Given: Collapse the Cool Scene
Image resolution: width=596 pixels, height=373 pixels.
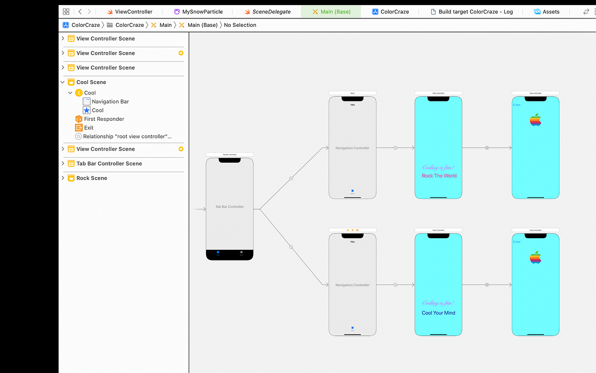Looking at the screenshot, I should (x=62, y=82).
